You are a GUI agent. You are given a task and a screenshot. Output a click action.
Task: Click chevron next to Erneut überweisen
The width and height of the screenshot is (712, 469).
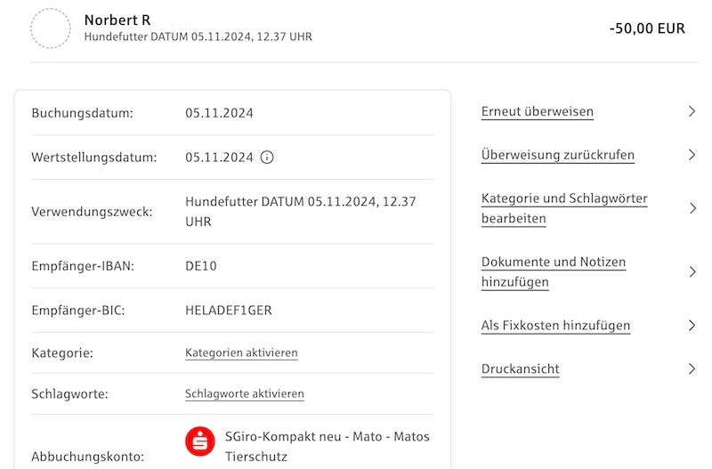point(692,111)
